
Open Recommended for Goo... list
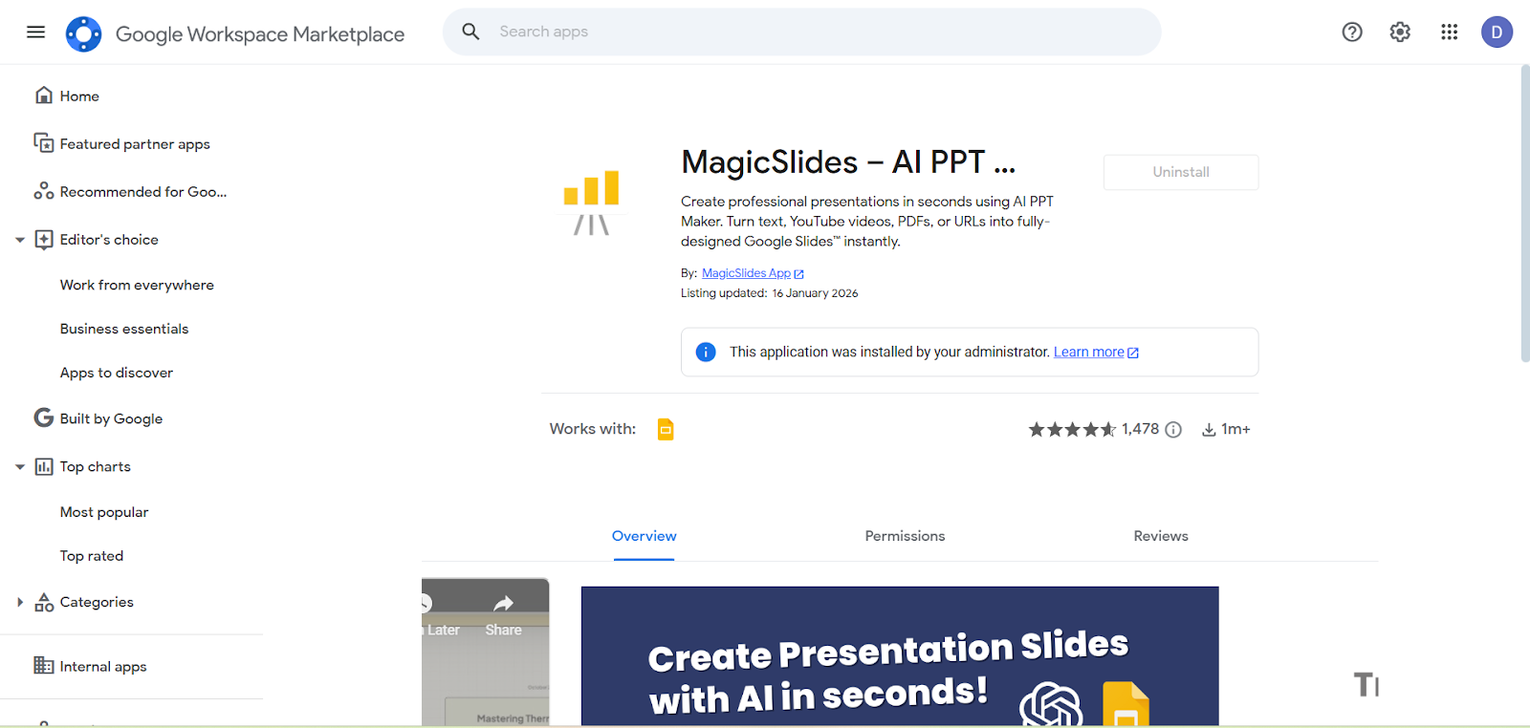[x=143, y=191]
